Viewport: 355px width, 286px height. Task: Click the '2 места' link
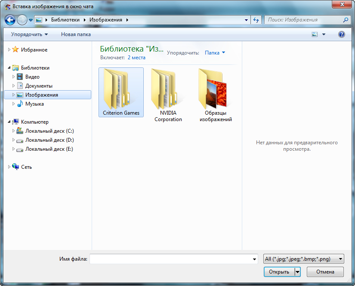pos(136,58)
